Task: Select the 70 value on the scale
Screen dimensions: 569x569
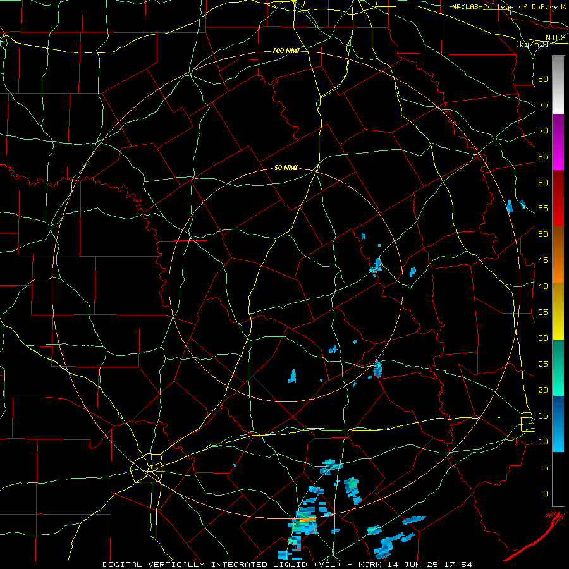Action: (543, 131)
